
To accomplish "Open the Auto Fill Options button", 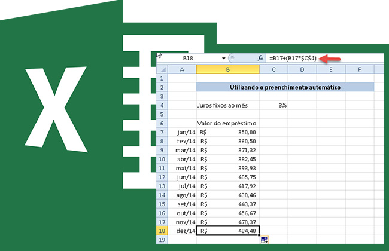I will pos(264,240).
